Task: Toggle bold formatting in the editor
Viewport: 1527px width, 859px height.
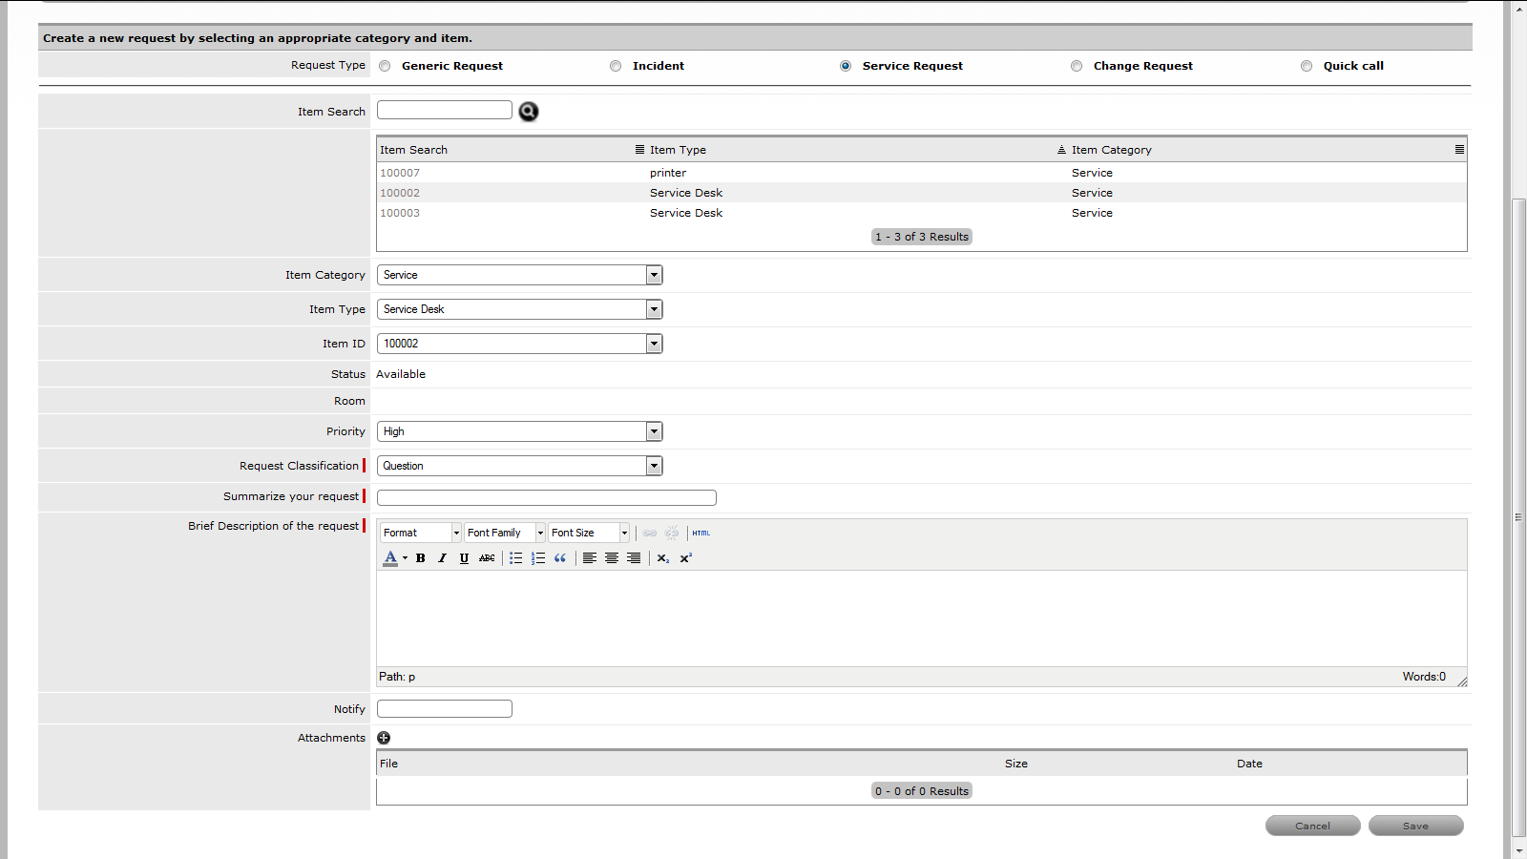Action: [420, 558]
